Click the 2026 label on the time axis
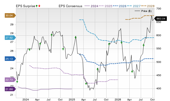The width and height of the screenshot is (170, 101). [x=118, y=99]
